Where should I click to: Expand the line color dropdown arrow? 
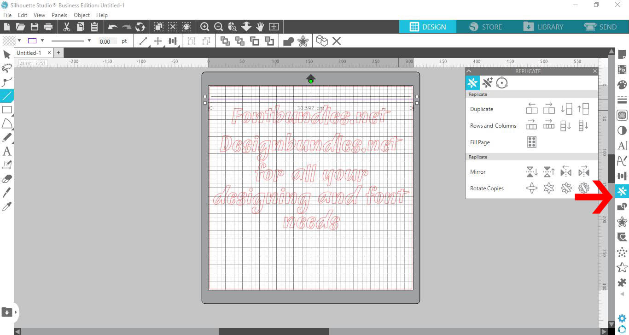point(42,41)
